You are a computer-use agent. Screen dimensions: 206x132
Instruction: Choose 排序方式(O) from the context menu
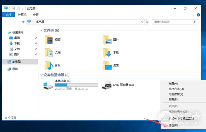coord(176,89)
